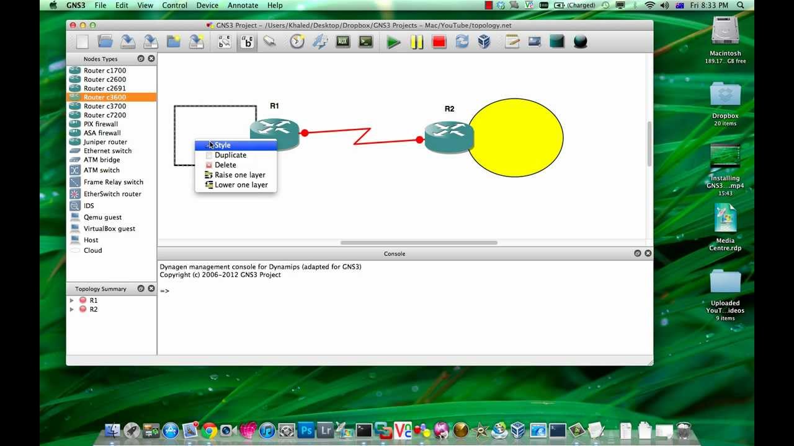Open Google Chrome from the Dock
Viewport: 794px width, 446px height.
(x=210, y=431)
